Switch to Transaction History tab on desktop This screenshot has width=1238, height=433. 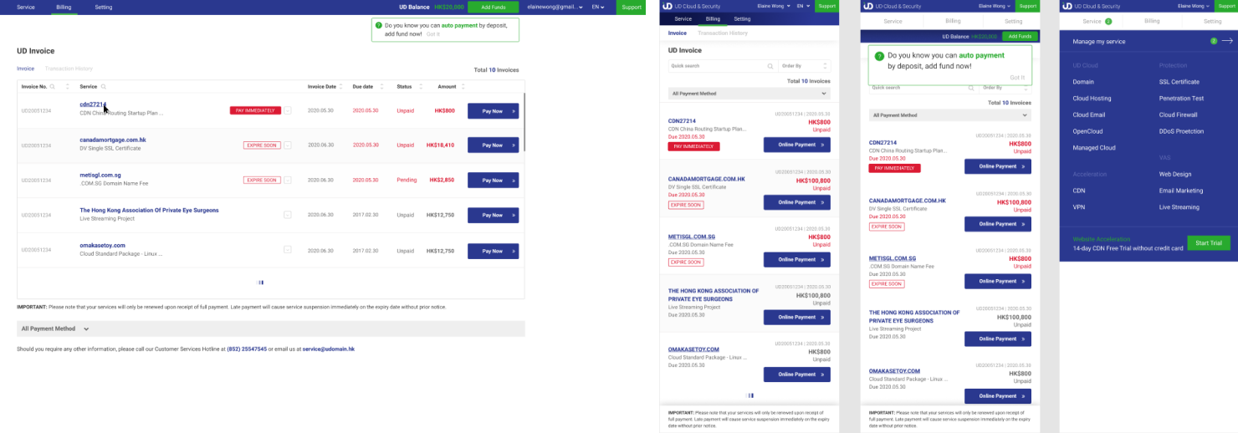point(69,69)
